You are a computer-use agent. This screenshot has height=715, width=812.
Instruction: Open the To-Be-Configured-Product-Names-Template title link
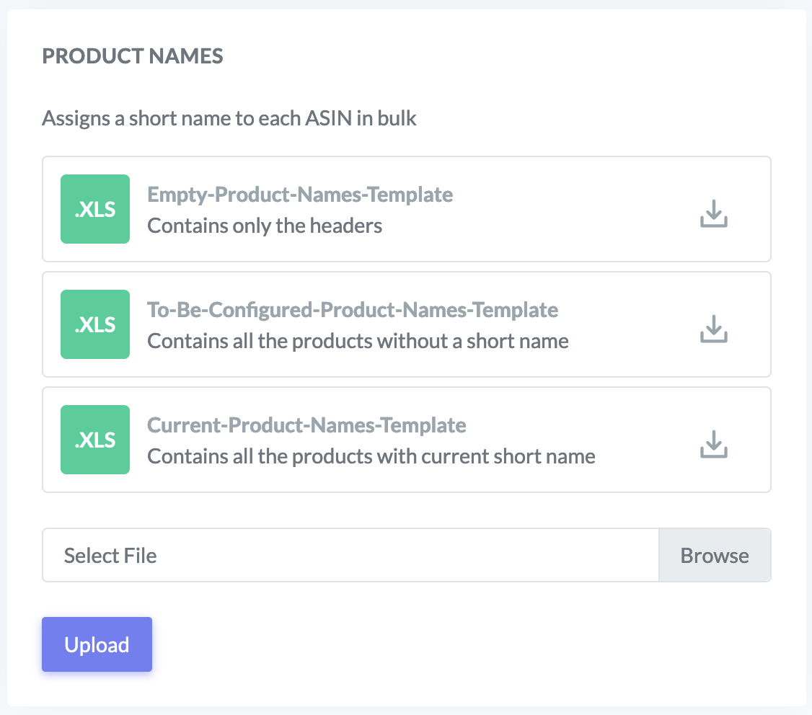[x=353, y=310]
